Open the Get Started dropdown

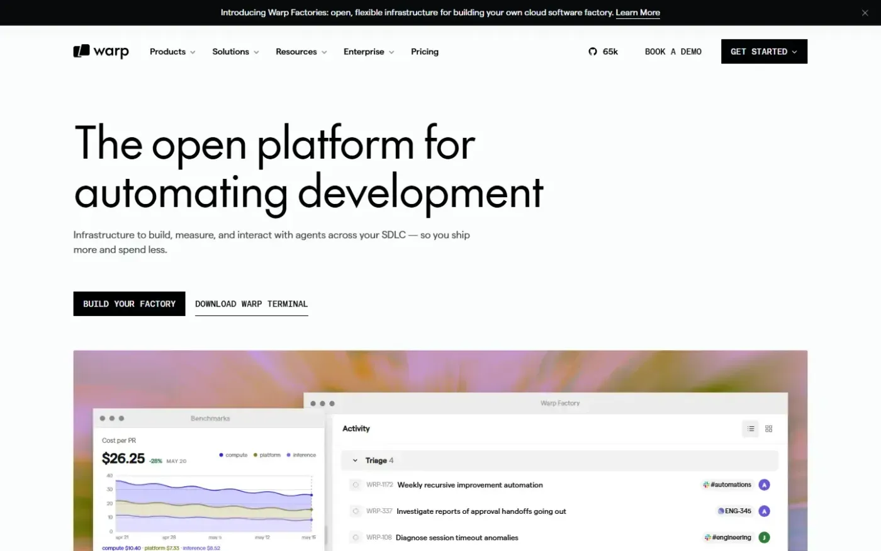pos(764,52)
